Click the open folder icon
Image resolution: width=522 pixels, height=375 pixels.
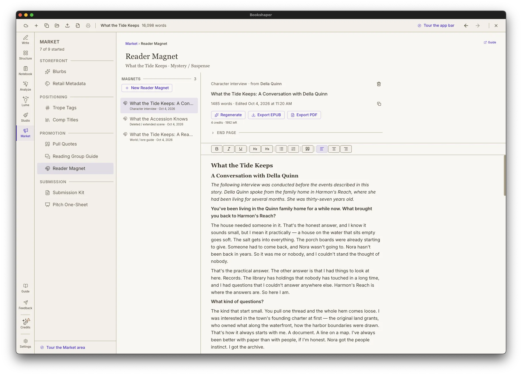57,26
